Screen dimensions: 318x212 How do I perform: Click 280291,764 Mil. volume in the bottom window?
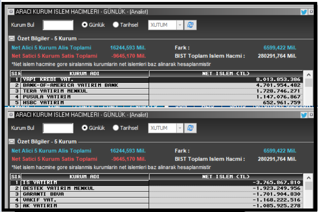[x=277, y=159]
